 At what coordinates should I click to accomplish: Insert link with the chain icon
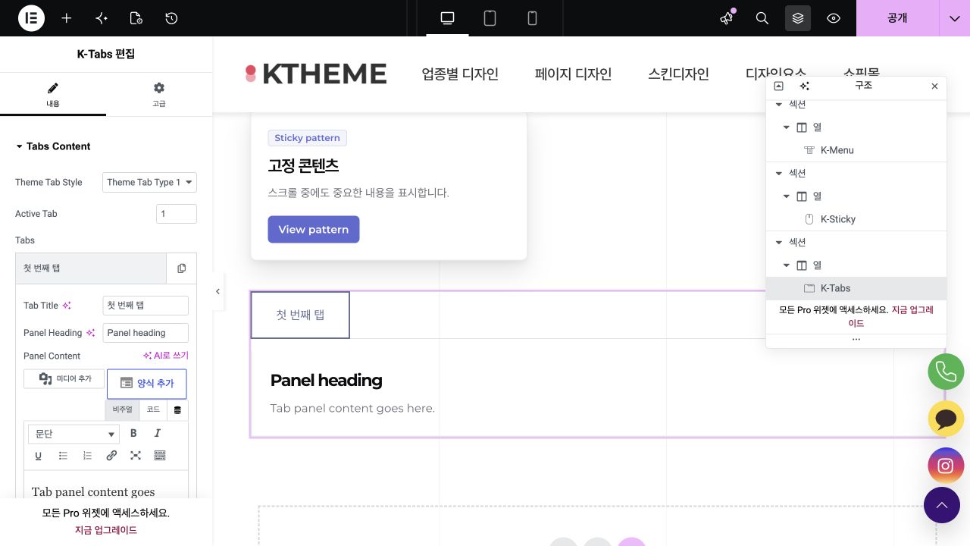(x=111, y=456)
